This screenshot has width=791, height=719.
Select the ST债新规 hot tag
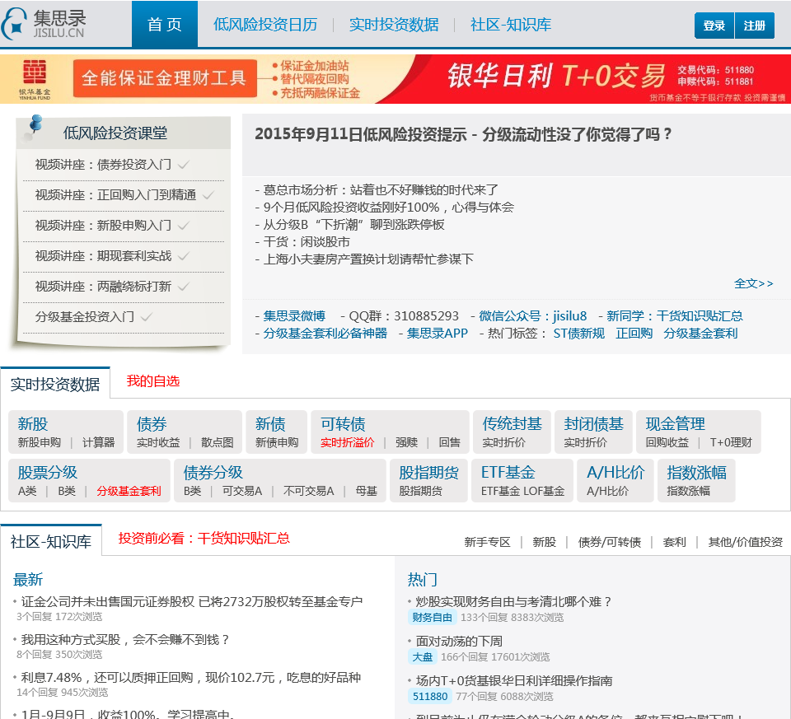point(578,334)
